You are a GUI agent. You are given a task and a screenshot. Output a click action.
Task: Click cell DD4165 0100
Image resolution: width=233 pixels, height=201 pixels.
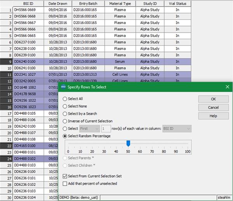[x=28, y=146]
